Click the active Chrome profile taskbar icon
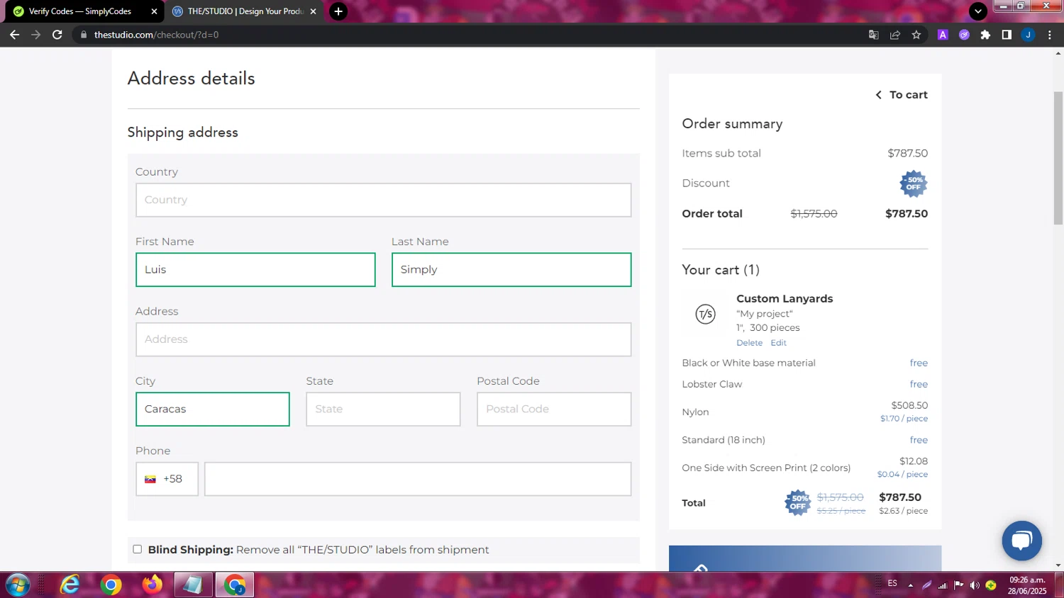The image size is (1064, 598). (235, 585)
